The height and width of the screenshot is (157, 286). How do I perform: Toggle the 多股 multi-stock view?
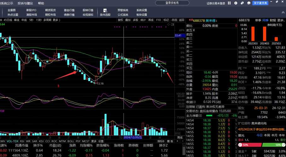tap(135, 20)
